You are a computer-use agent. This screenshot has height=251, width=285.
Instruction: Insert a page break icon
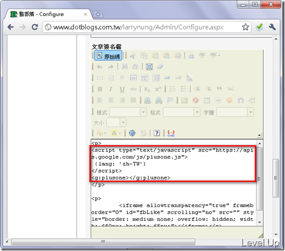[252, 101]
